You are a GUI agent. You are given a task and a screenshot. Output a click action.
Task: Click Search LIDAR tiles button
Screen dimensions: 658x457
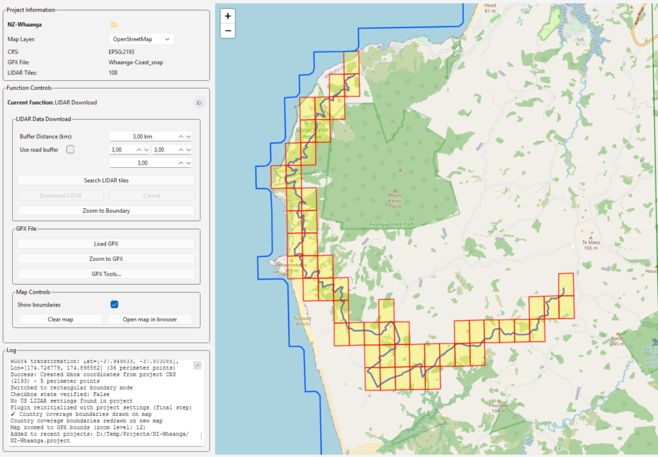pos(106,181)
